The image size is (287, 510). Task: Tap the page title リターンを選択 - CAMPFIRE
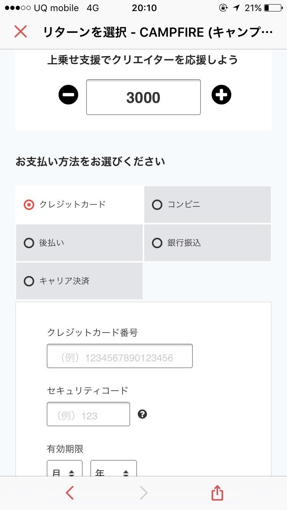pyautogui.click(x=158, y=32)
